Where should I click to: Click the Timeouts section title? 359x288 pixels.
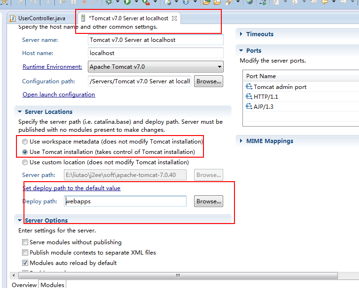pyautogui.click(x=260, y=34)
